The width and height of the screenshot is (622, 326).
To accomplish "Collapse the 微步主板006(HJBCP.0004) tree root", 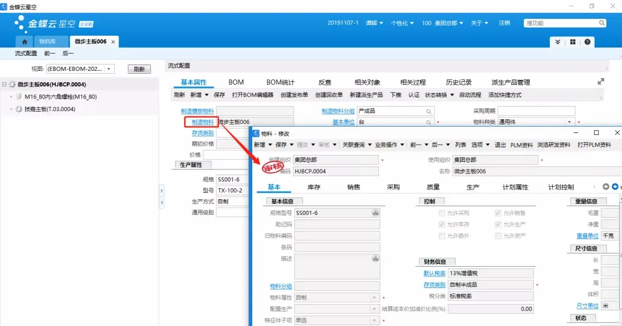I will pos(5,85).
